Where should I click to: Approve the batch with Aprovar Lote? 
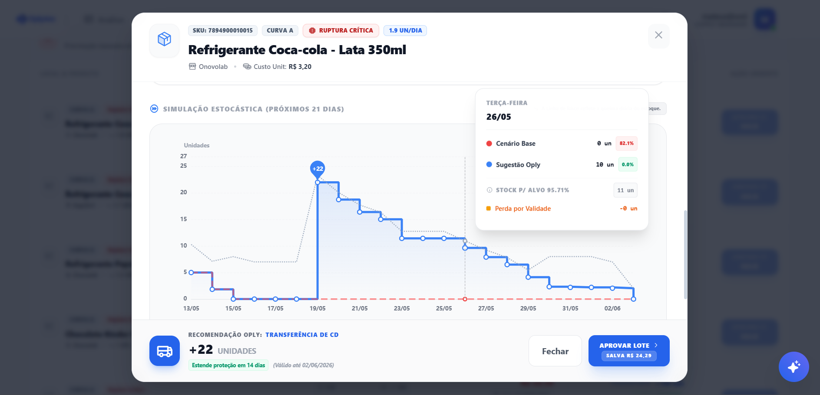click(629, 351)
